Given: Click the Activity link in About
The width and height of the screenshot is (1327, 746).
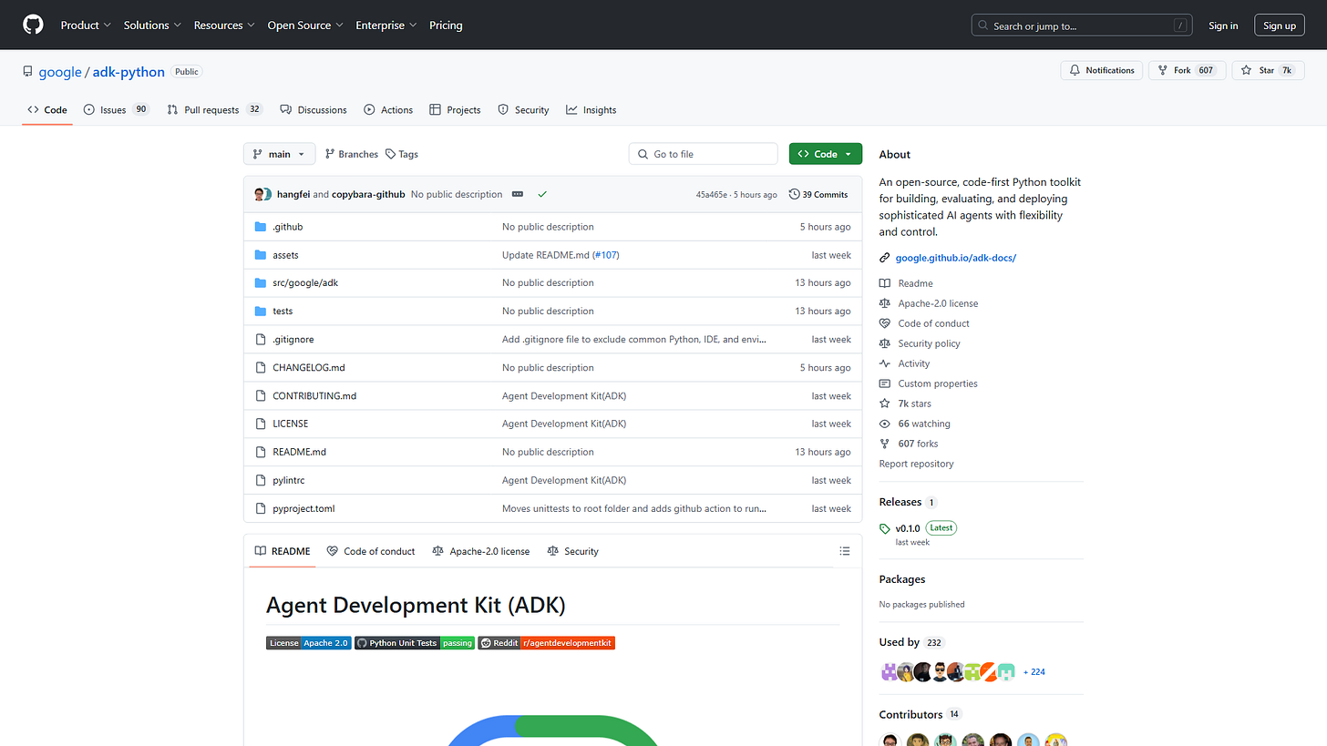Looking at the screenshot, I should tap(914, 363).
